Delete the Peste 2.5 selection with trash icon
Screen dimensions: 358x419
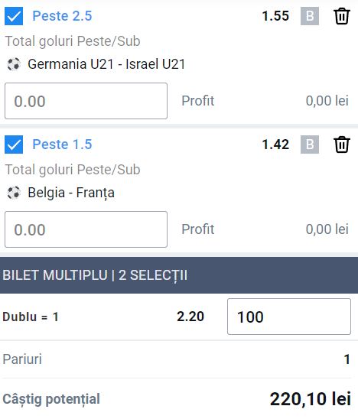pyautogui.click(x=342, y=16)
